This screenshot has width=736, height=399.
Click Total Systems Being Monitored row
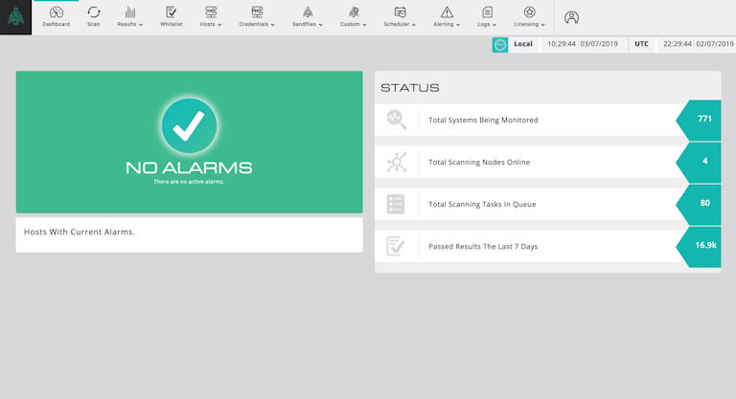click(547, 120)
